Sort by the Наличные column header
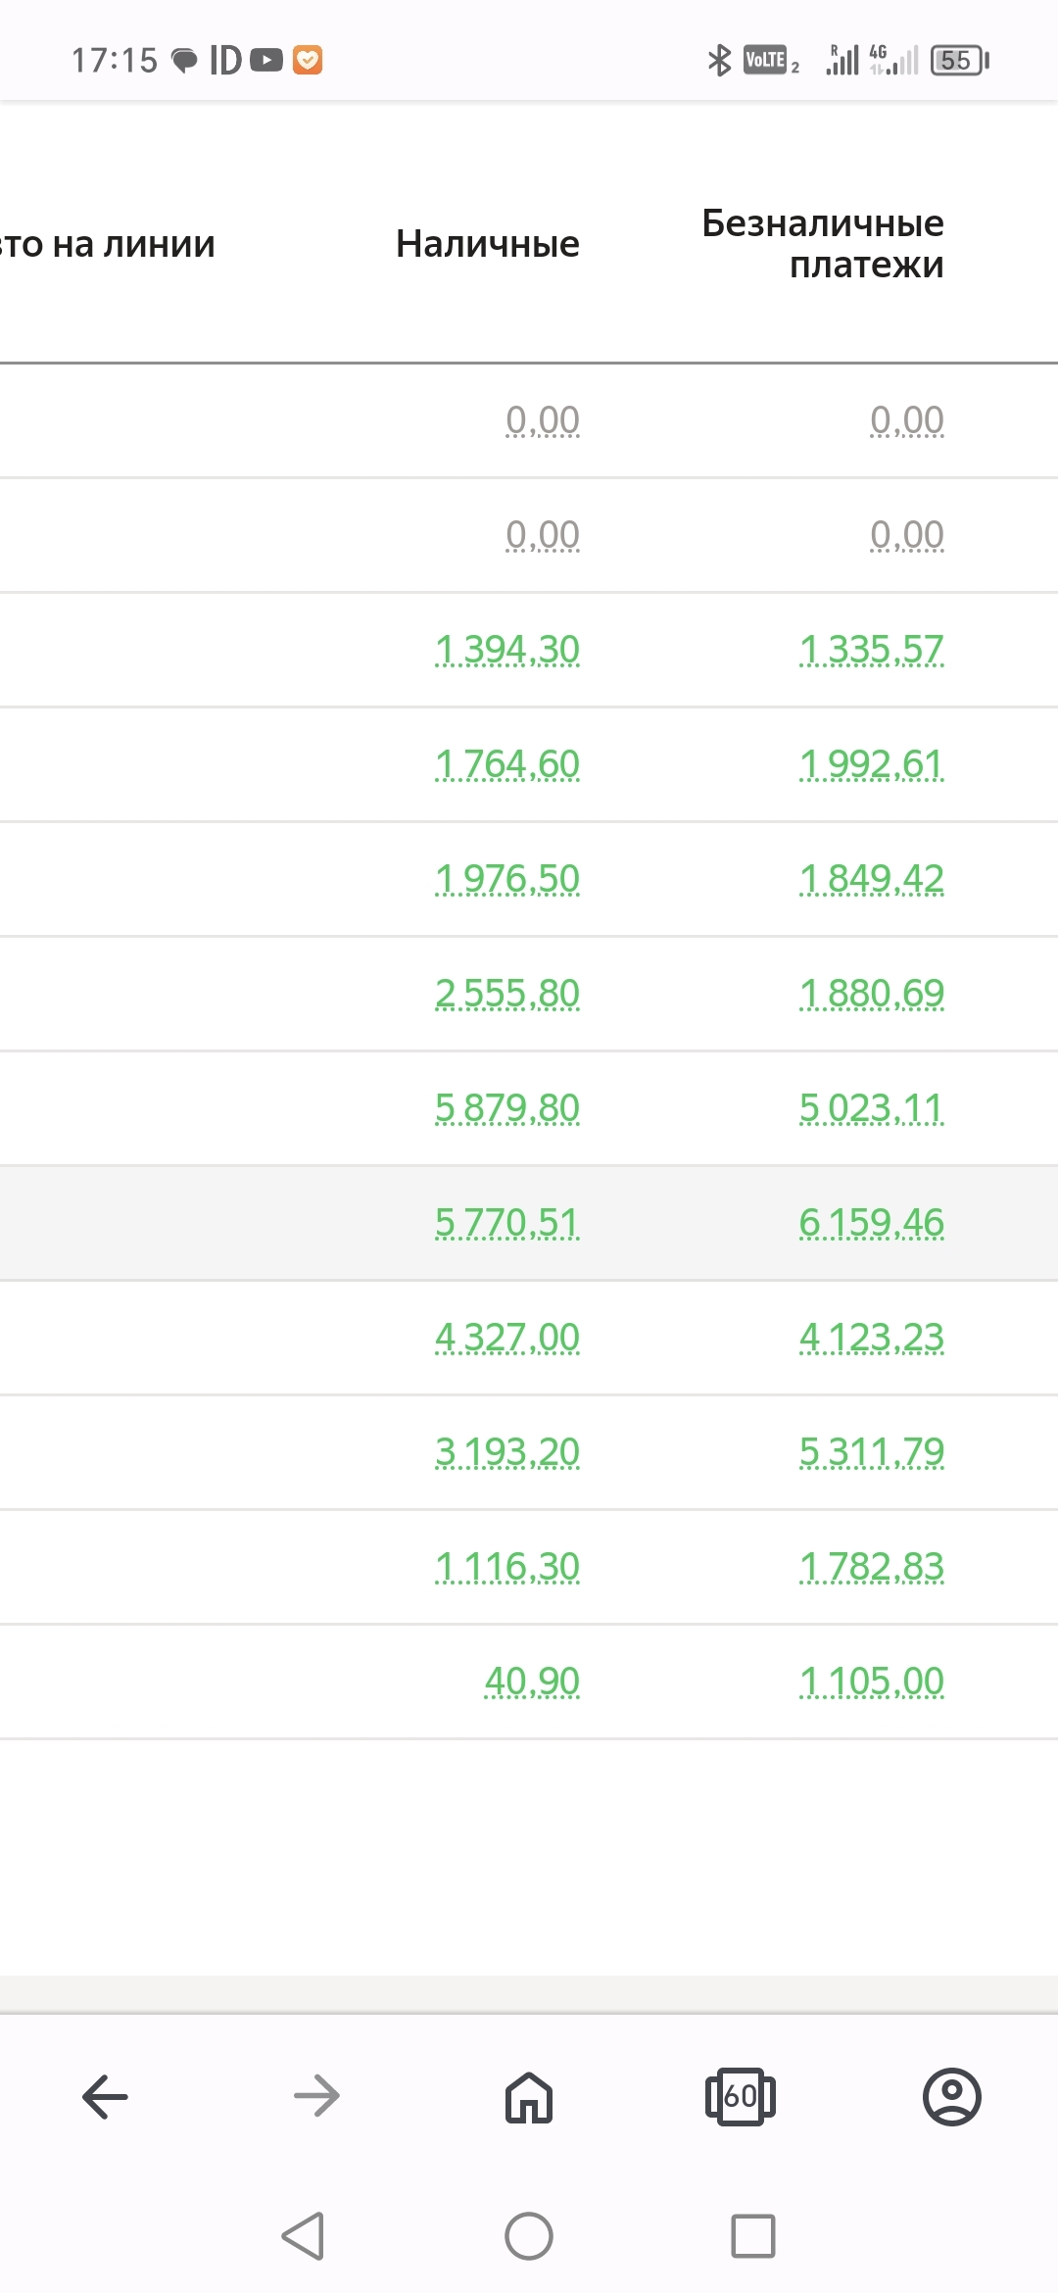 (x=487, y=244)
